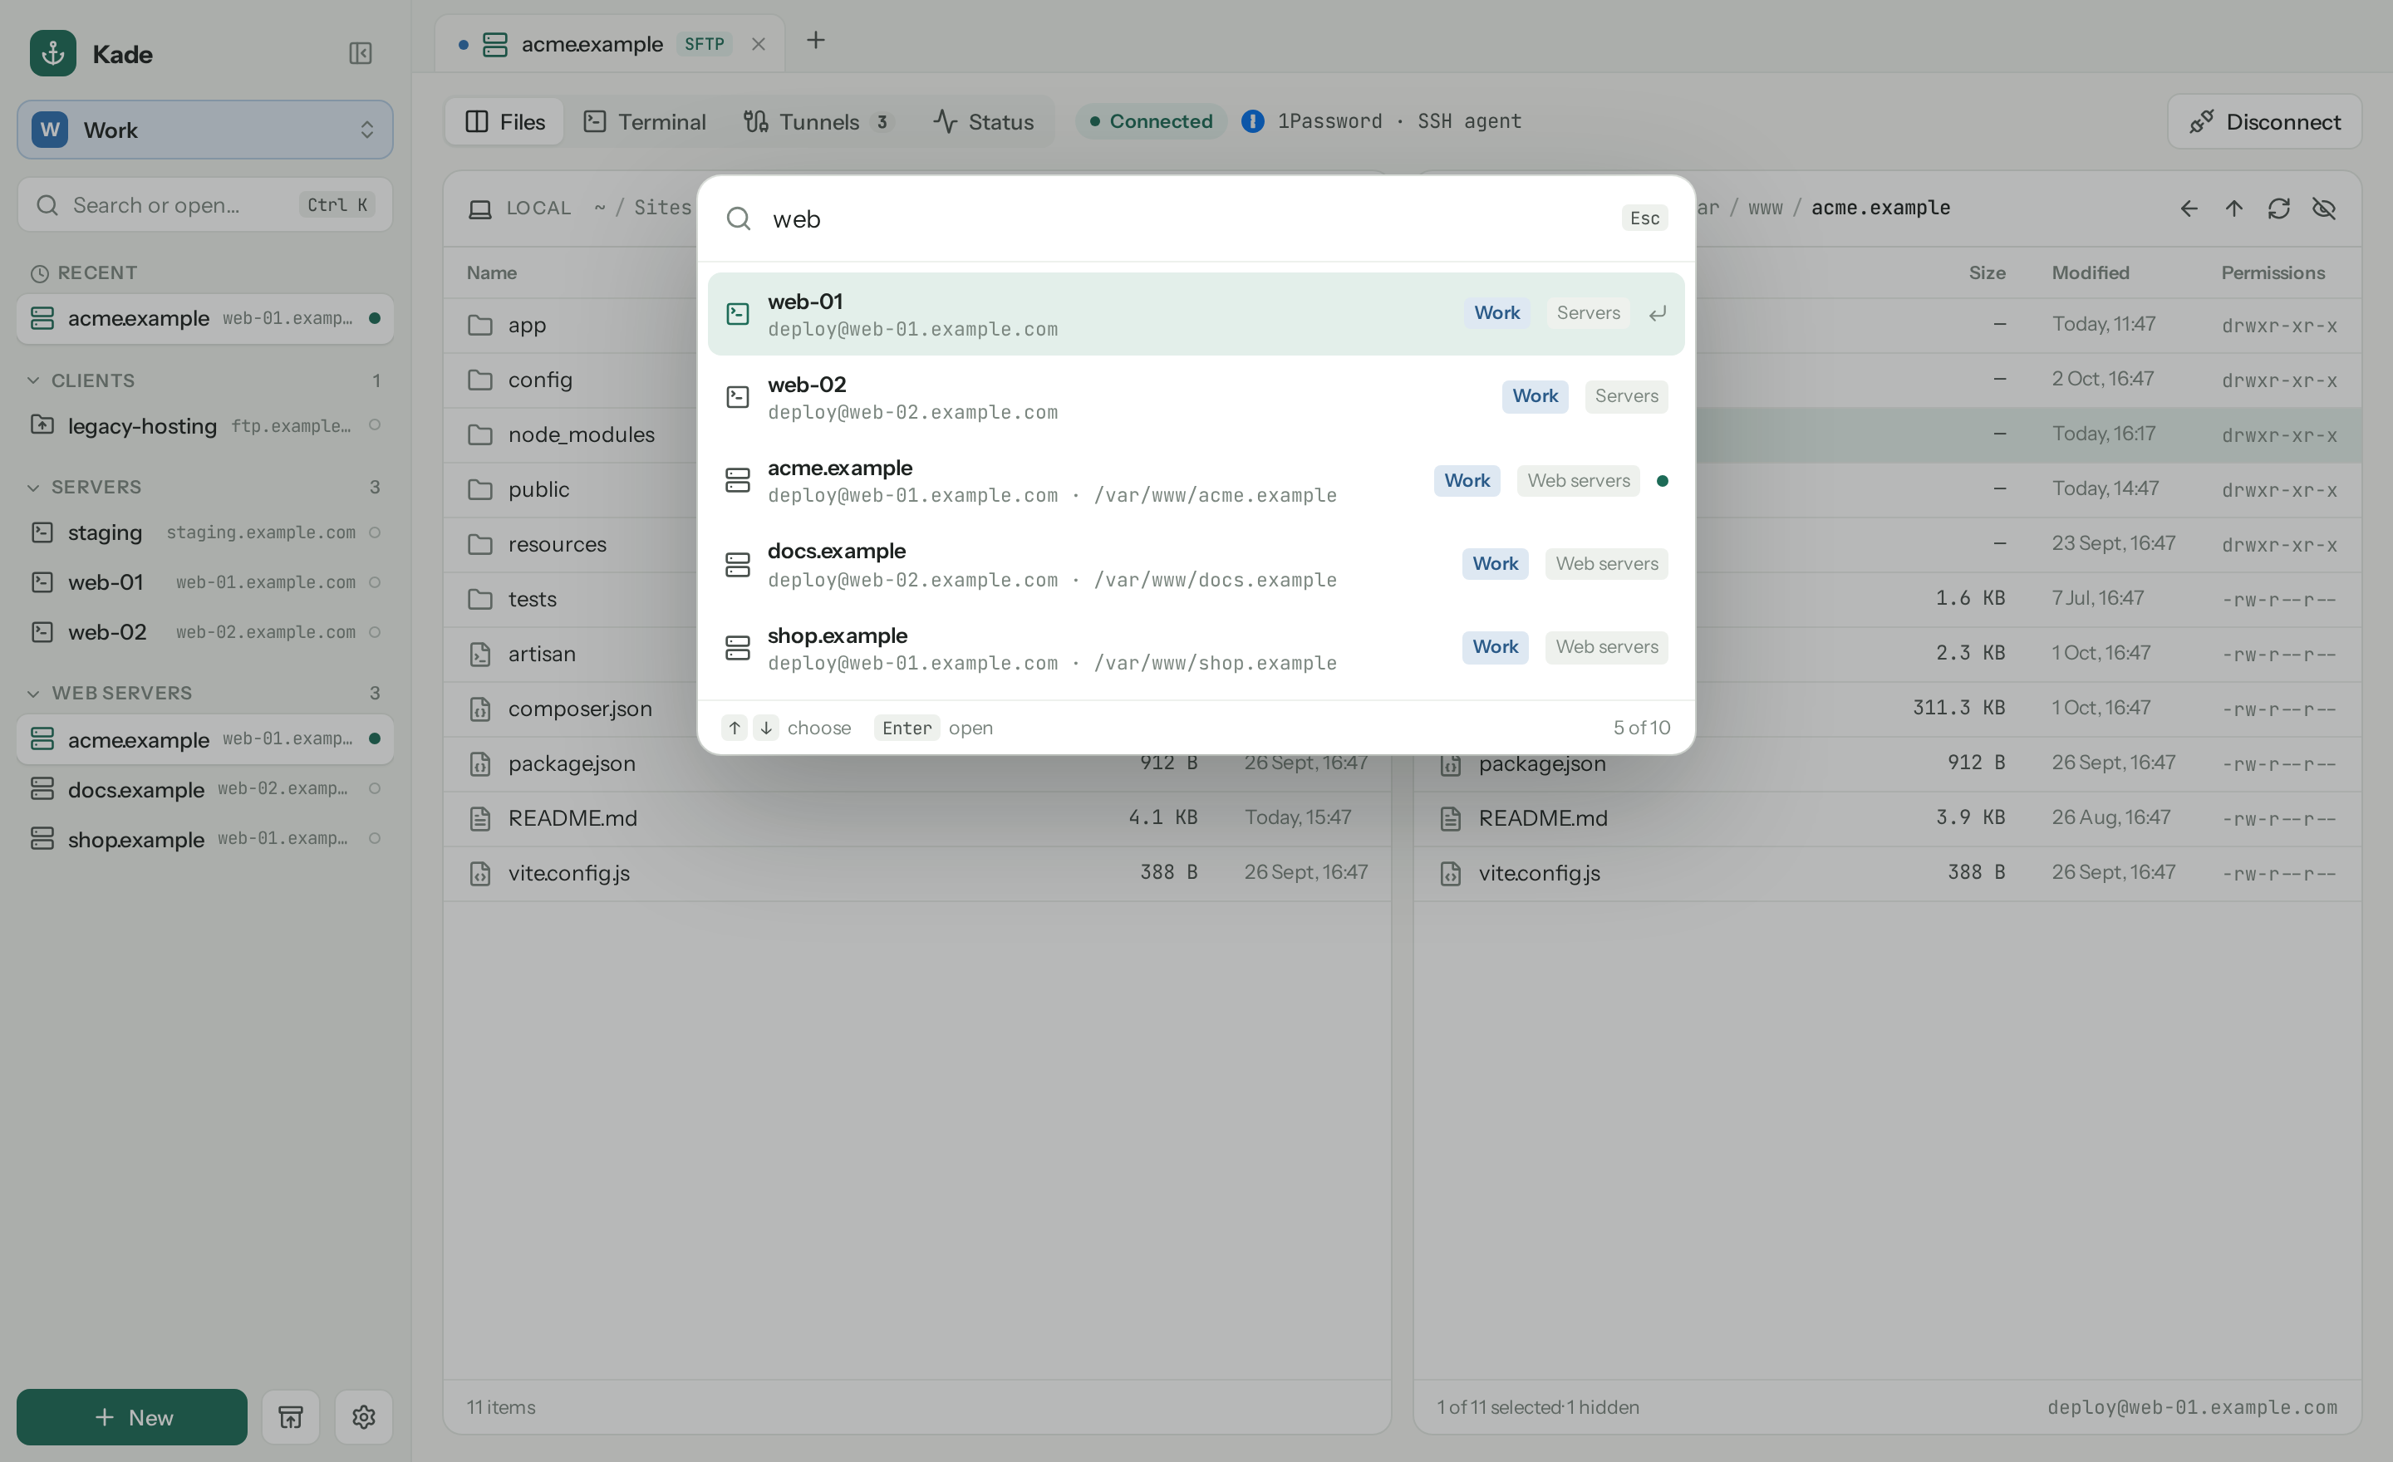Pick shop.example result in the palette
2393x1462 pixels.
click(1196, 647)
